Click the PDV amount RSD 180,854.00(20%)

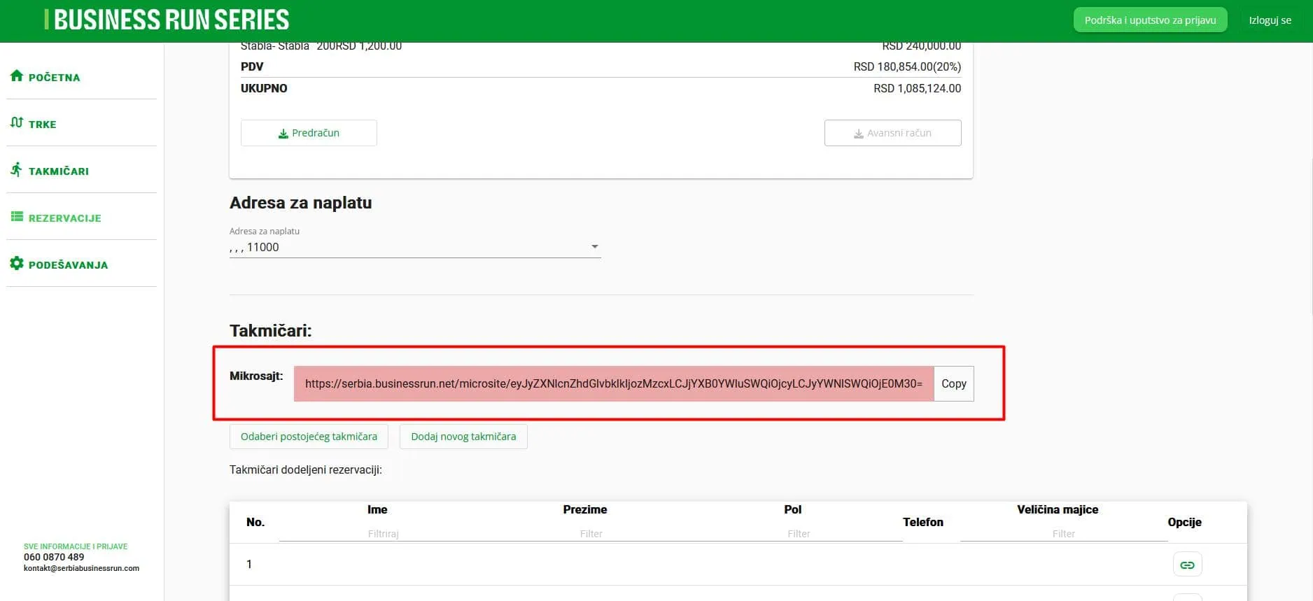click(x=907, y=66)
